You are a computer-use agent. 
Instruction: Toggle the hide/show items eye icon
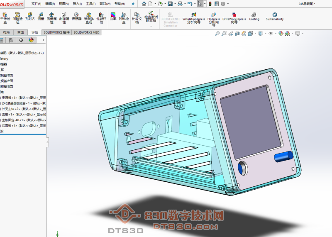click(271, 34)
